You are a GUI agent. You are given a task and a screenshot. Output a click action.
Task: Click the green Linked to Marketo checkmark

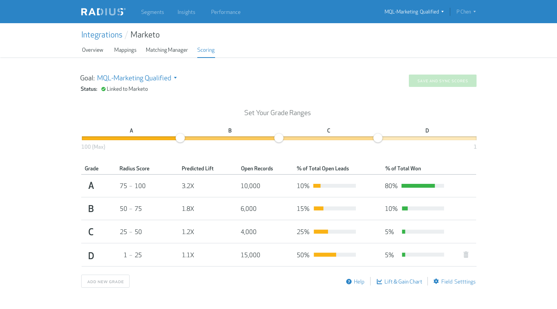tap(103, 89)
